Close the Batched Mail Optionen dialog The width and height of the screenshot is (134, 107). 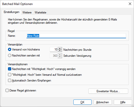130,4
